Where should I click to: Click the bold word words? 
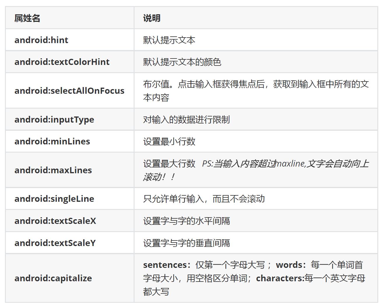click(289, 265)
